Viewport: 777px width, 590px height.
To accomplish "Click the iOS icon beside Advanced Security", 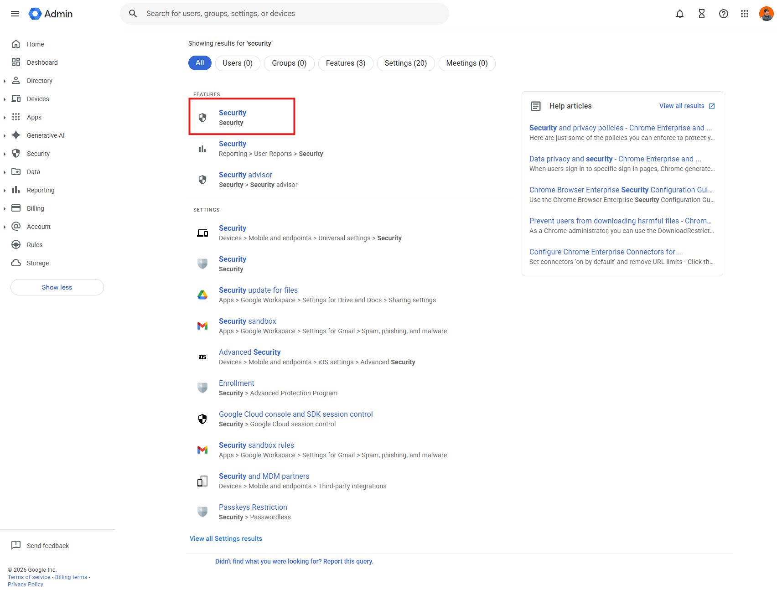I will pyautogui.click(x=202, y=357).
